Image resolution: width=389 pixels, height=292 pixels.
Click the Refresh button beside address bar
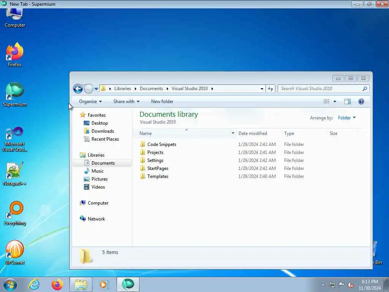(270, 89)
